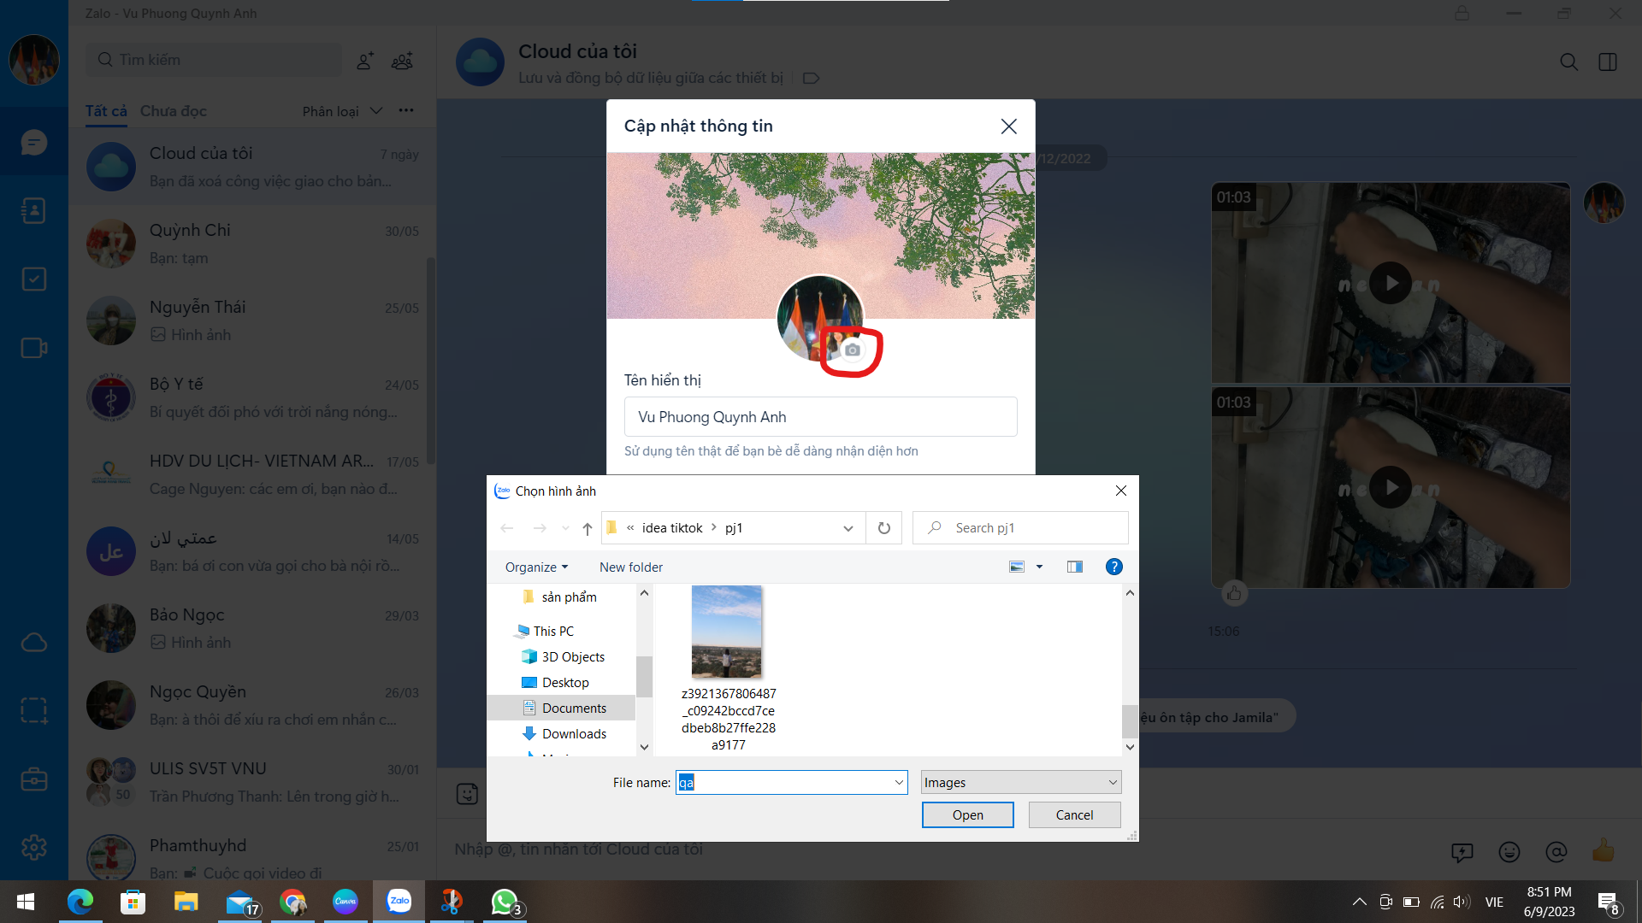Click the Tìm kiếm search box in Zalo

[214, 60]
